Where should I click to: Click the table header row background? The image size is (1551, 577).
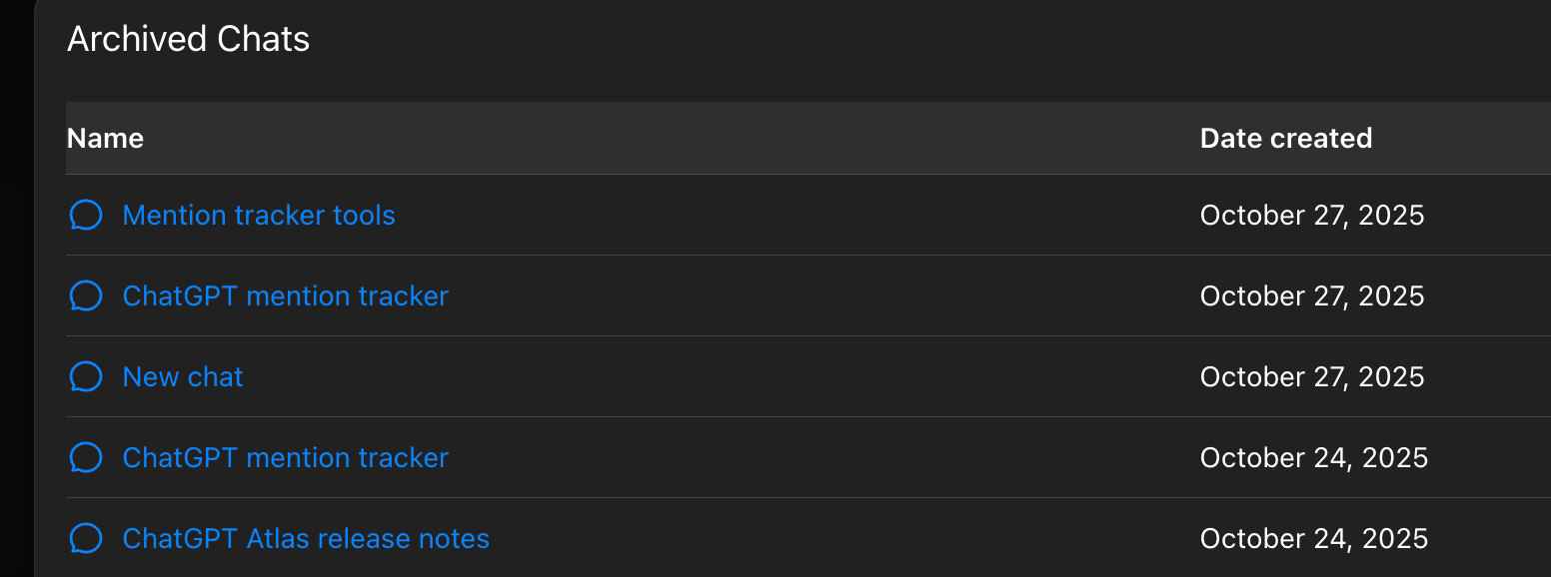[x=700, y=138]
